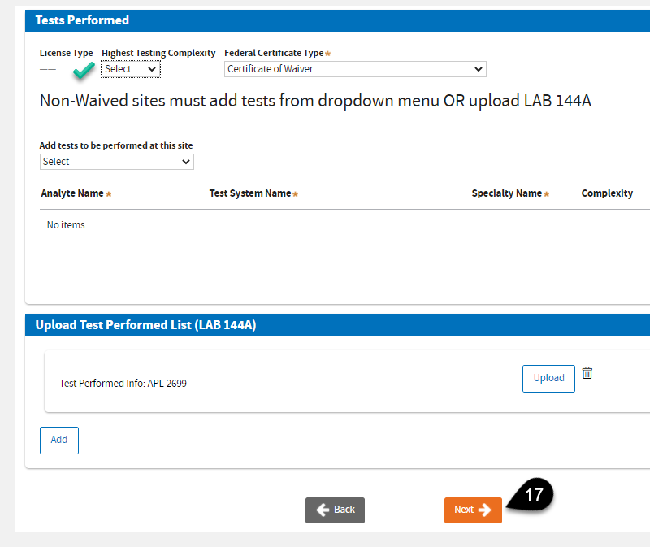Select the 'Test Performed Info: APL-2699' entry
This screenshot has height=547, width=650.
pyautogui.click(x=123, y=383)
